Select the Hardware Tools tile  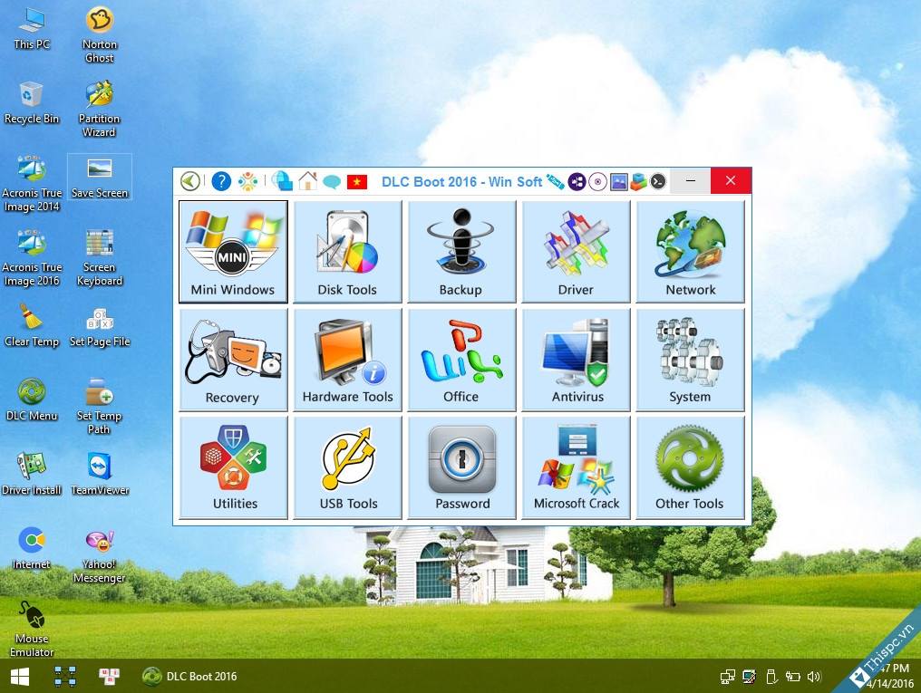click(347, 360)
